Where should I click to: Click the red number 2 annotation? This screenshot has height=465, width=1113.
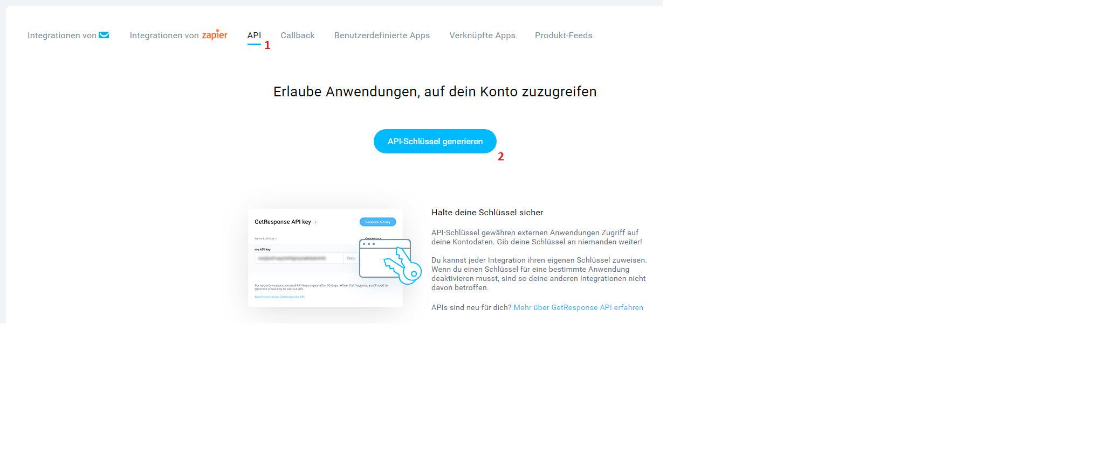tap(501, 157)
